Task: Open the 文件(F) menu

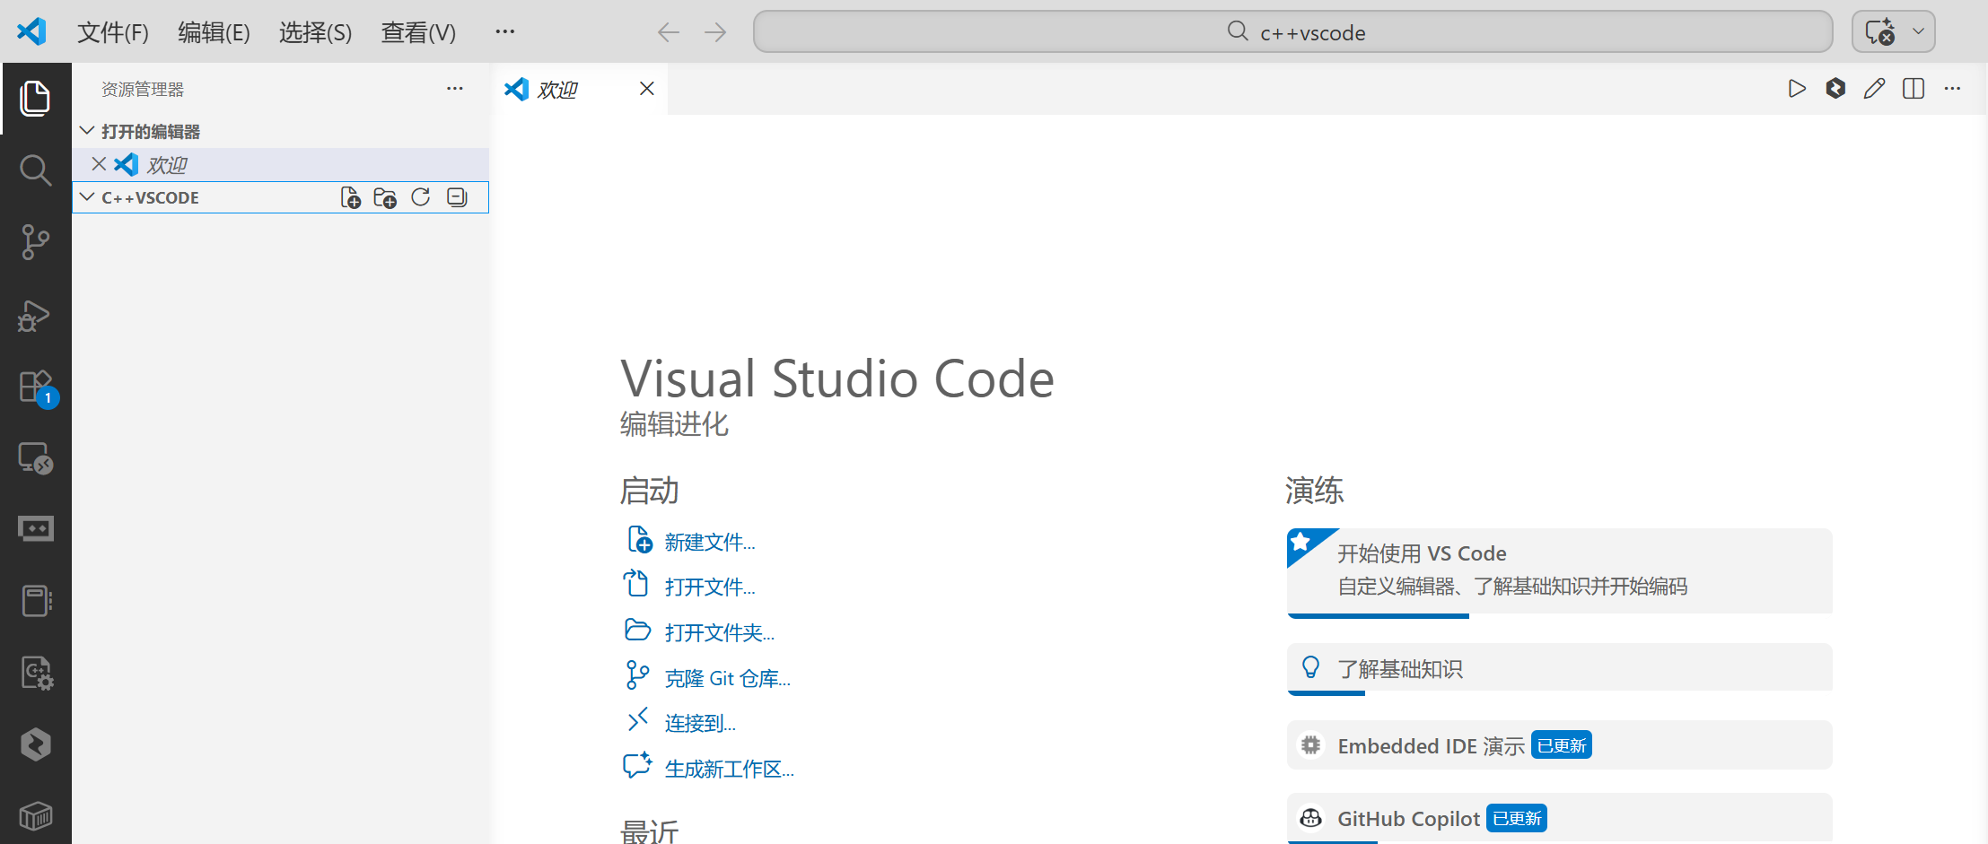Action: click(x=113, y=33)
